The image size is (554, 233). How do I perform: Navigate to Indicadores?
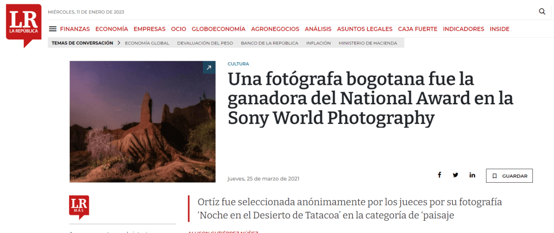[463, 29]
